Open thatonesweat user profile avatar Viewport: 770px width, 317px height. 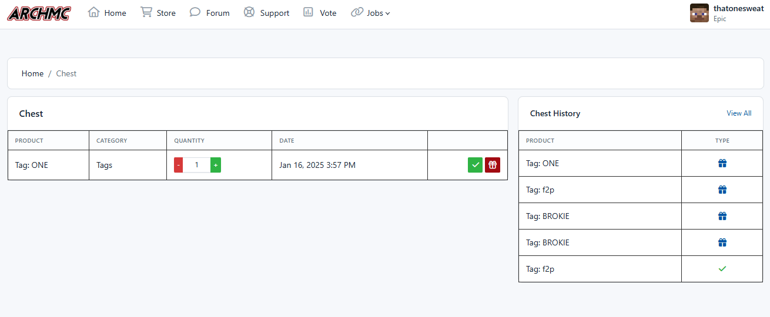[x=699, y=13]
